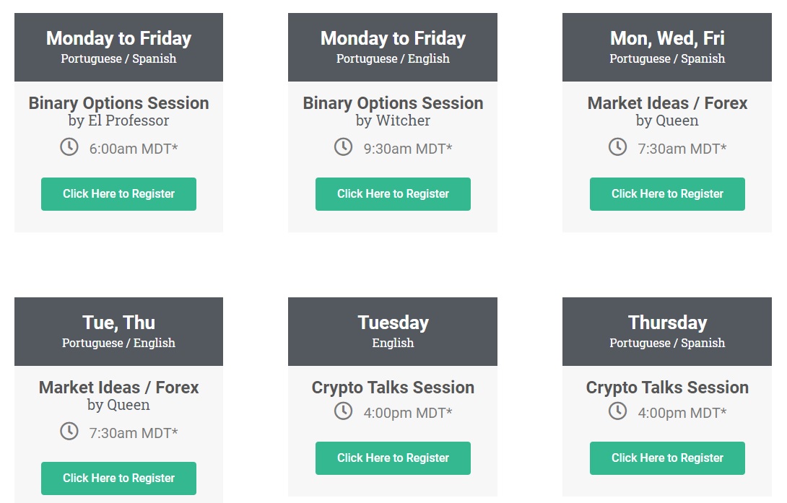
Task: Select the Monday to Friday Portuguese / Spanish header
Action: coord(118,47)
